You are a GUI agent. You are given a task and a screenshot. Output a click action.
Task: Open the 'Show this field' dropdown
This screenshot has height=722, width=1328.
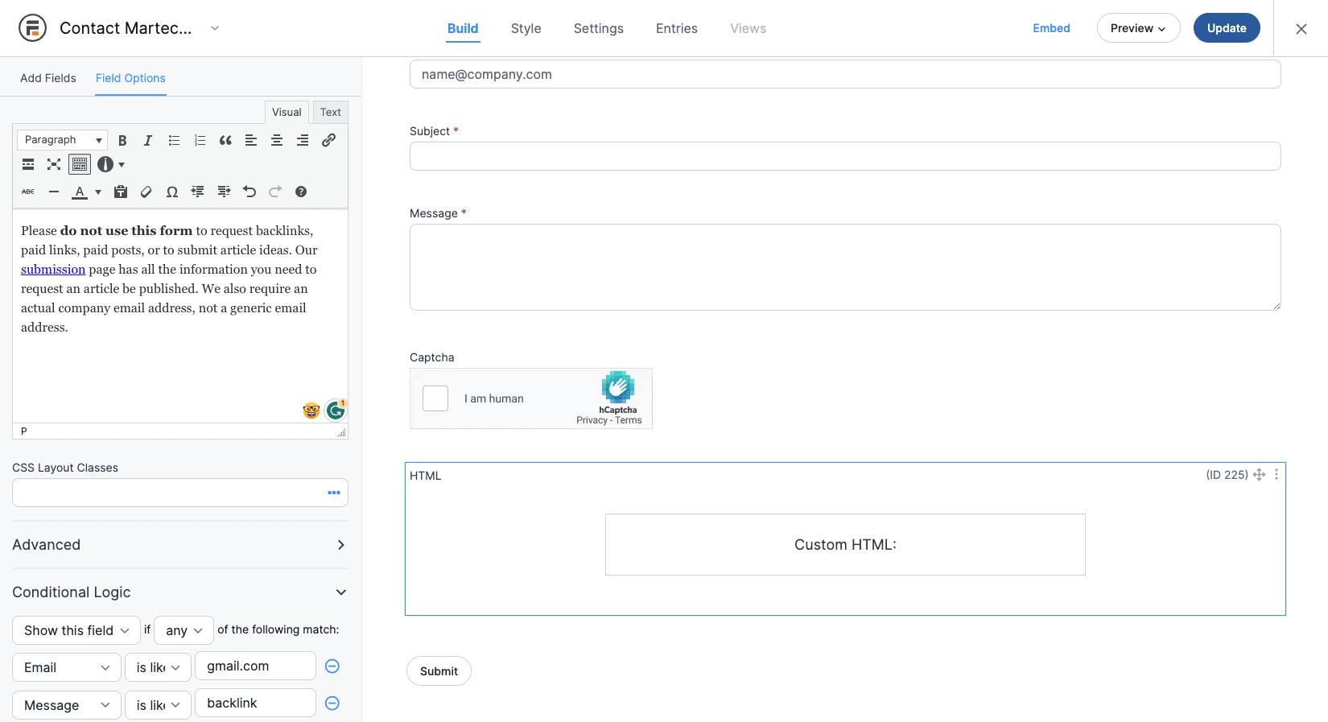[x=76, y=630]
